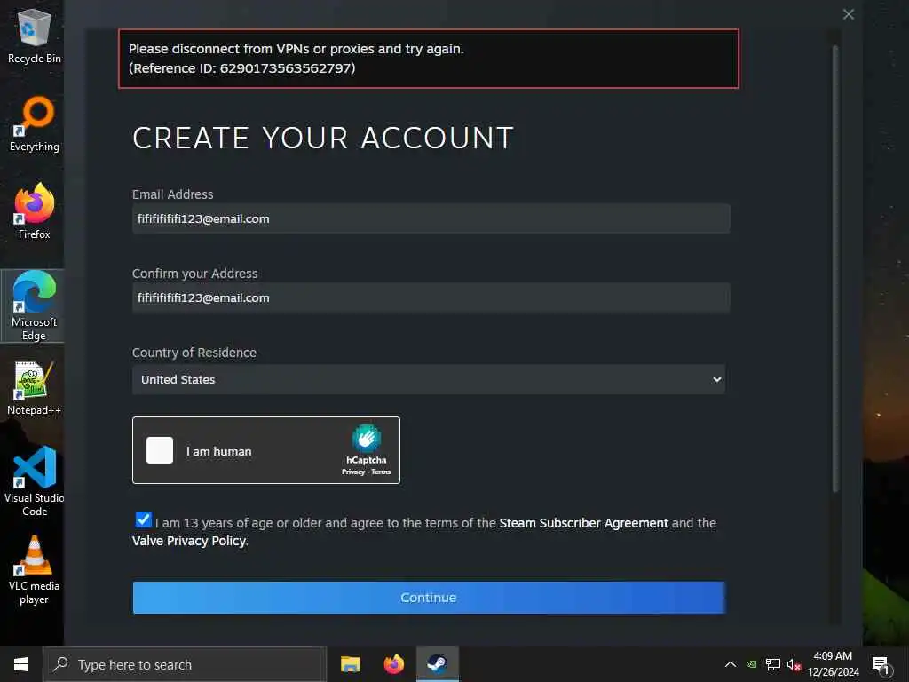Open Firefox desktop shortcut
The width and height of the screenshot is (909, 682).
(x=35, y=211)
